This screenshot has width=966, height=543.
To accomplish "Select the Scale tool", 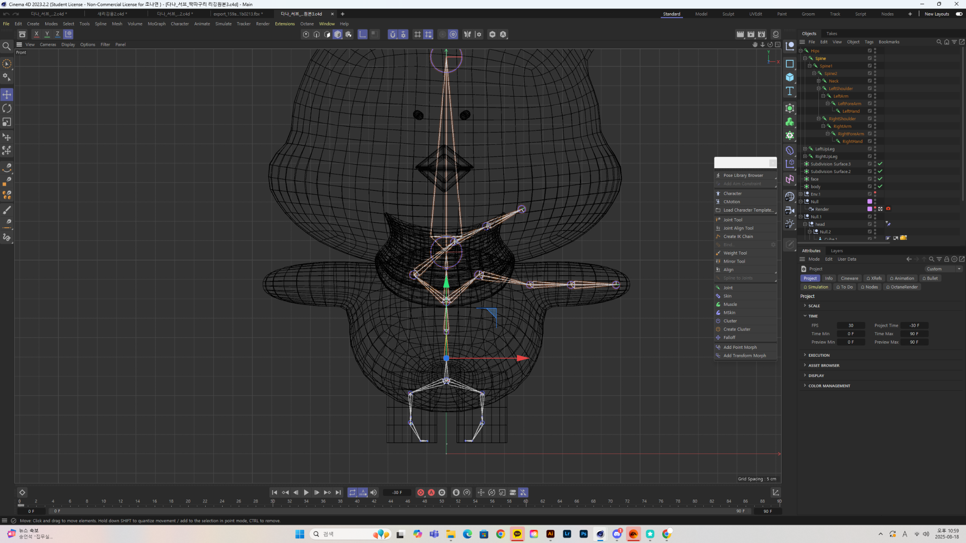I will (x=7, y=122).
